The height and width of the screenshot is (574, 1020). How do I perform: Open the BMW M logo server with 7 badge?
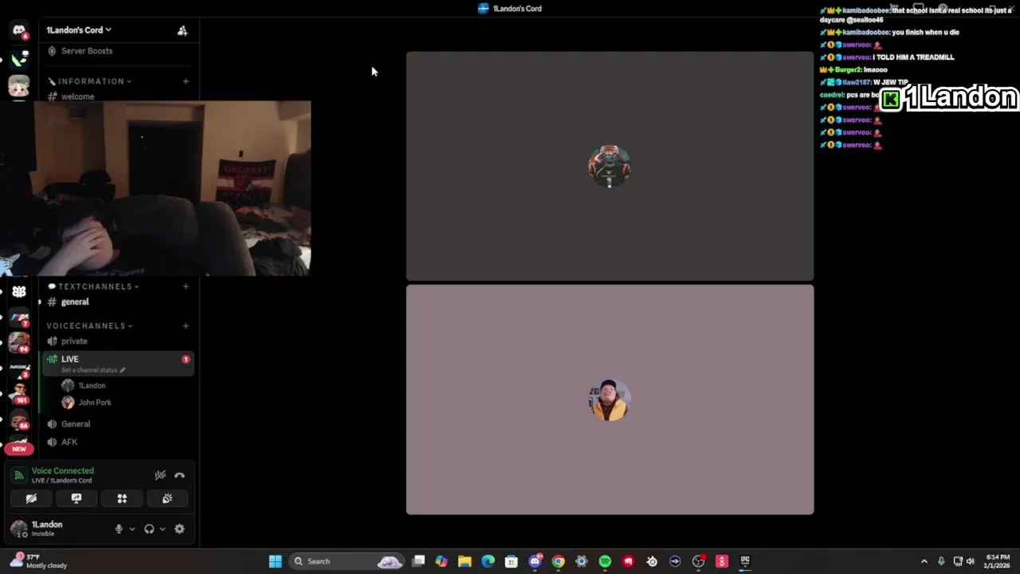point(19,318)
